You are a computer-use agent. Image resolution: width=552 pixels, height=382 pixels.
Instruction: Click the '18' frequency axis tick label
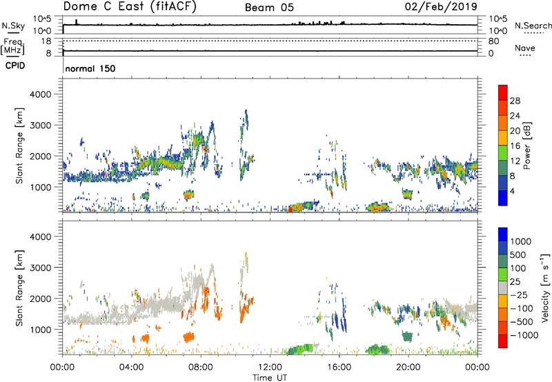click(46, 41)
